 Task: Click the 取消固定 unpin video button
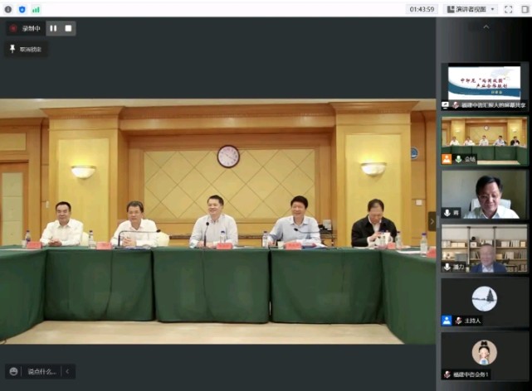click(x=26, y=49)
